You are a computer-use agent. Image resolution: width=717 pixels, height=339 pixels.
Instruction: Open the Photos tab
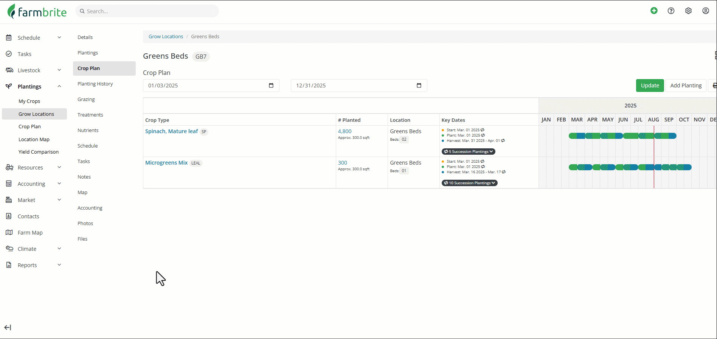click(x=85, y=223)
